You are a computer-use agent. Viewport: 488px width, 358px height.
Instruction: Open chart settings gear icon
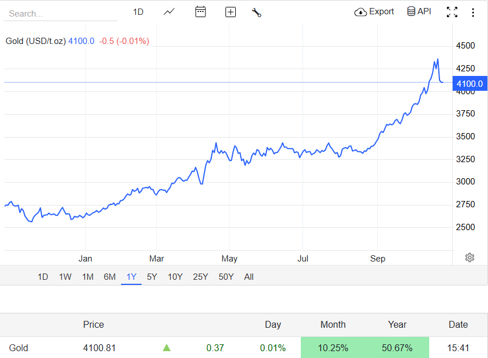(470, 258)
